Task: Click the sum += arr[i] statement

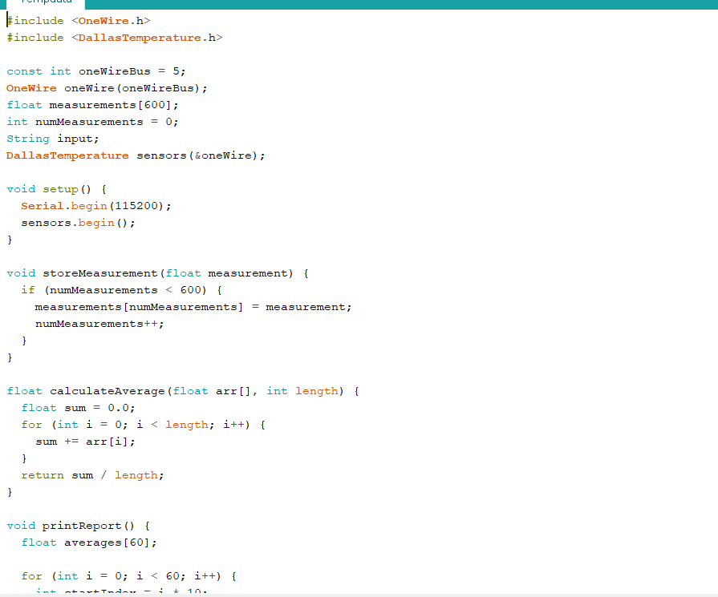Action: click(85, 442)
